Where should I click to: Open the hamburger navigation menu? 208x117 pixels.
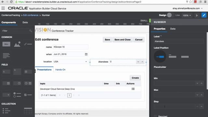click(3, 8)
